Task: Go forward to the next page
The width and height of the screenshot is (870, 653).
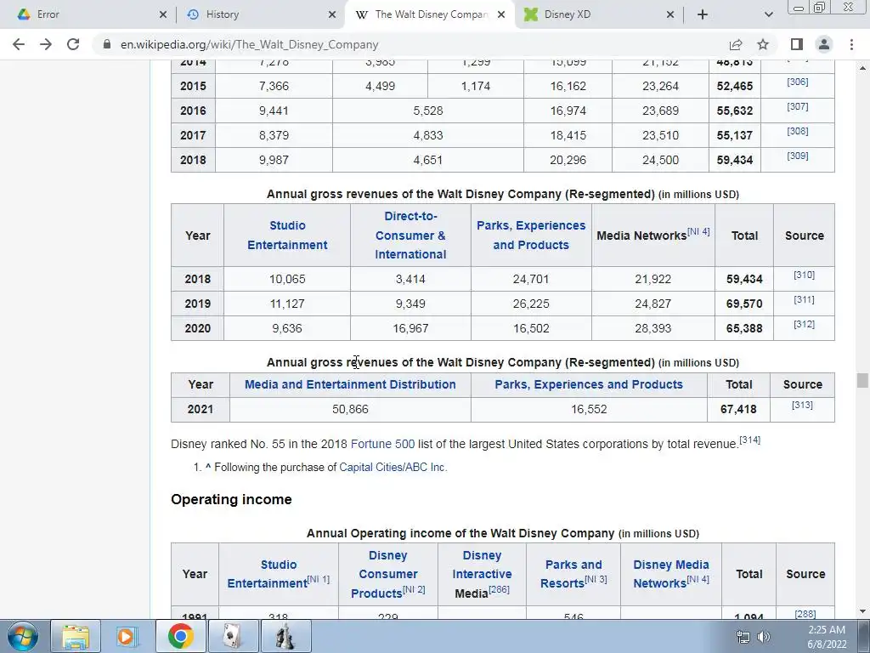Action: point(46,44)
